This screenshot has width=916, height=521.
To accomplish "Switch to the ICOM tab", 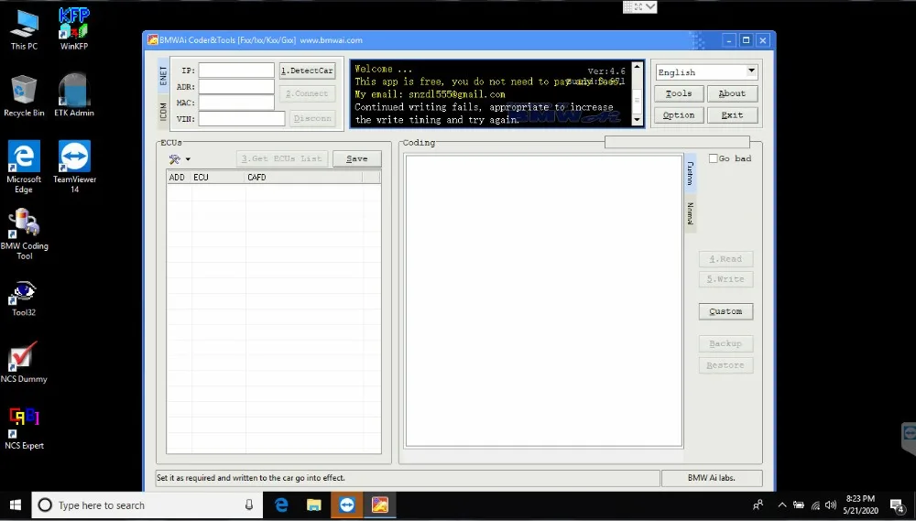I will click(164, 112).
